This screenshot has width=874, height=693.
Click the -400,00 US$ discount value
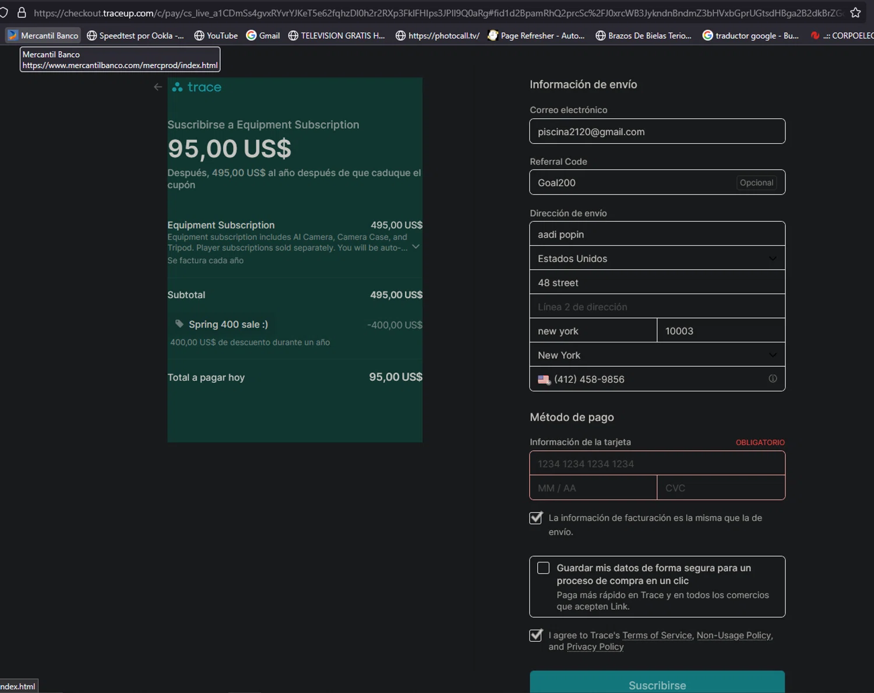coord(394,325)
